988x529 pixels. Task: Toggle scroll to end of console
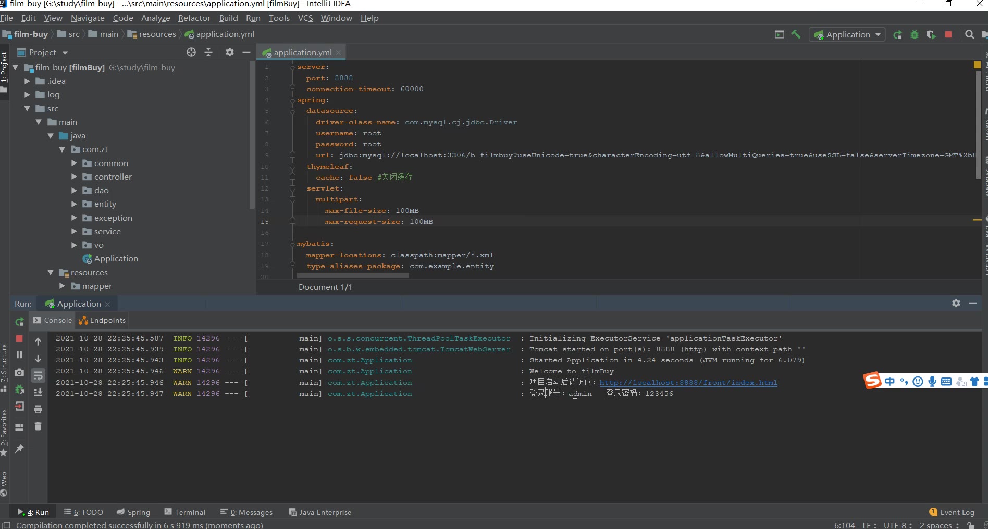pos(38,392)
